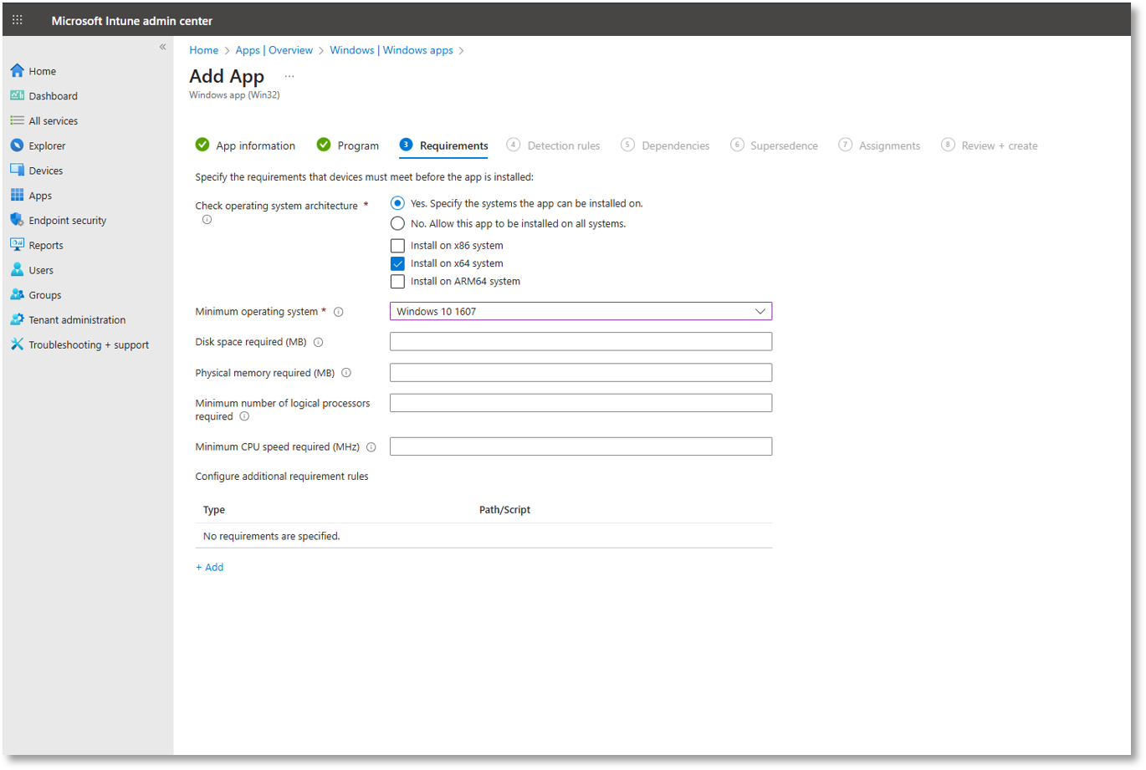Click Microsoft Intune admin center title
1146x770 pixels.
pyautogui.click(x=132, y=21)
